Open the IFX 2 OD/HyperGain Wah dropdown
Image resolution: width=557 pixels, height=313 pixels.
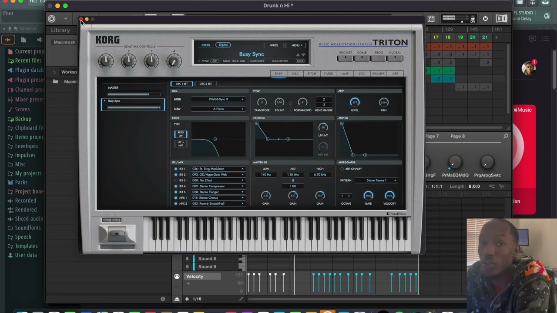coord(218,174)
